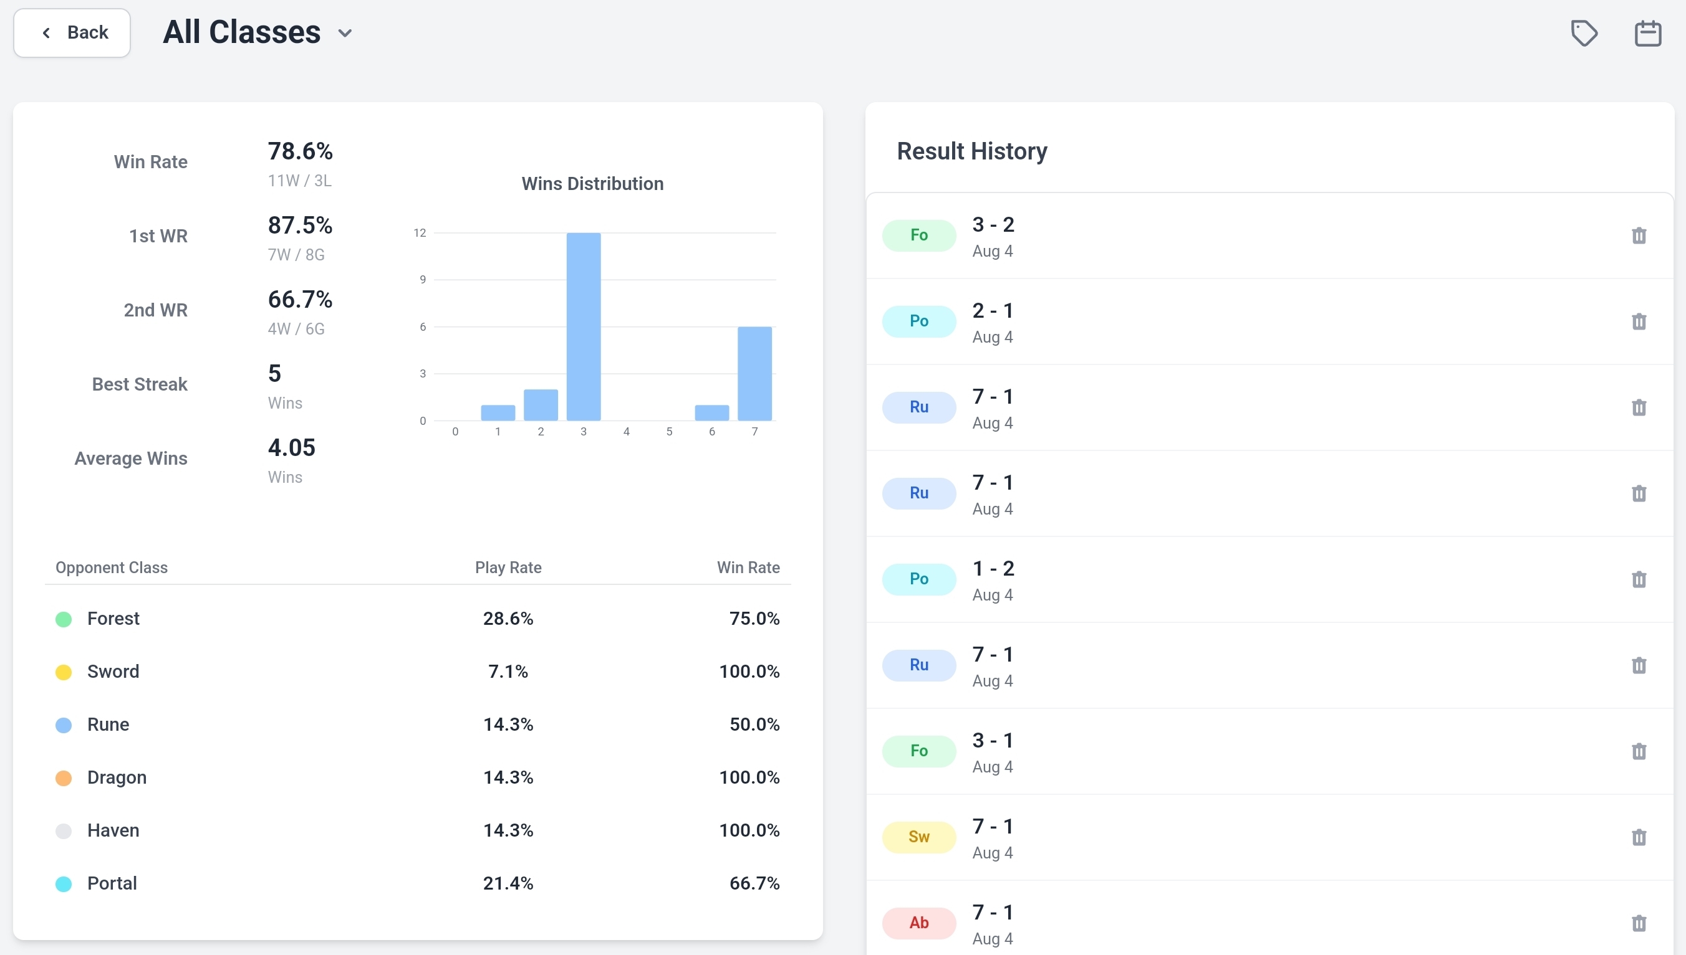The height and width of the screenshot is (955, 1686).
Task: Click the 66.7% second WR value
Action: tap(300, 299)
